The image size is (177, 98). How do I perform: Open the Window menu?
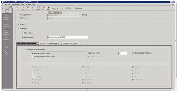28,4
